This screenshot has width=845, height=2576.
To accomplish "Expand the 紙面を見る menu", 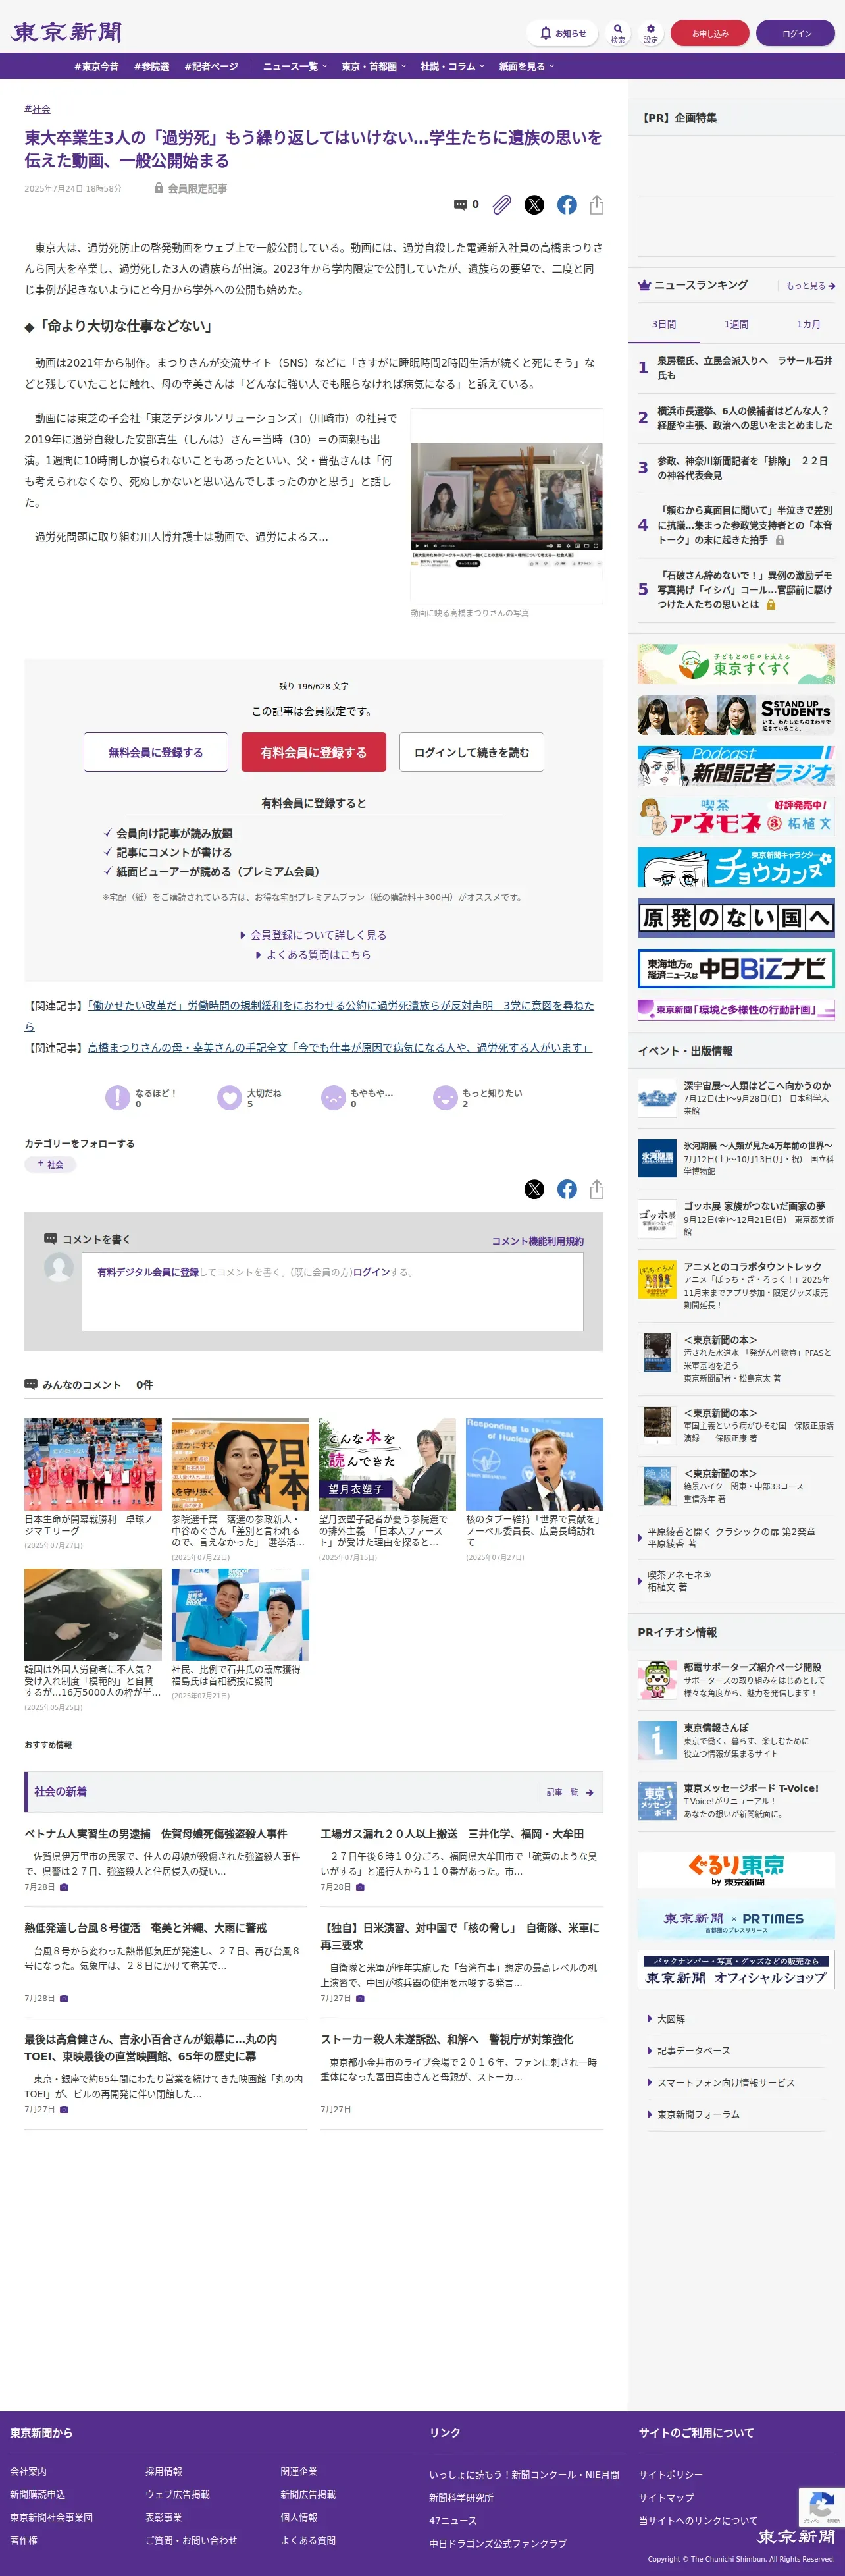I will [527, 66].
